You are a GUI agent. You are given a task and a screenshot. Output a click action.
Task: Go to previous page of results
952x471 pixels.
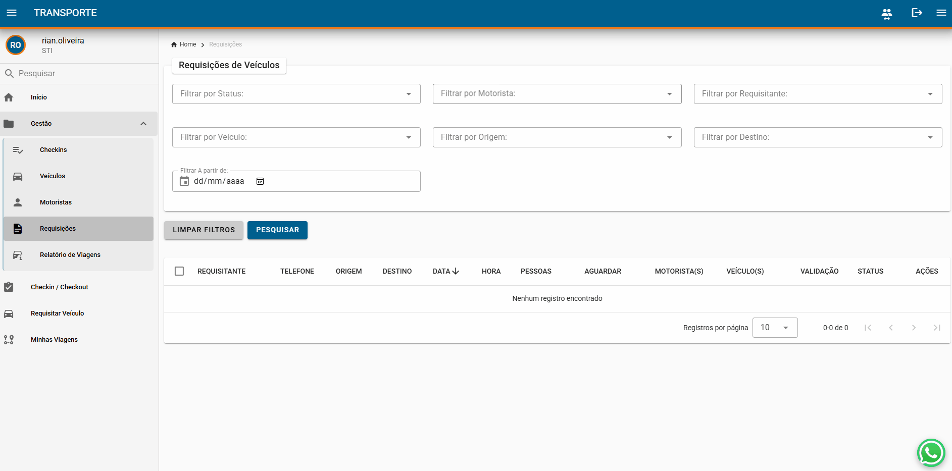891,328
